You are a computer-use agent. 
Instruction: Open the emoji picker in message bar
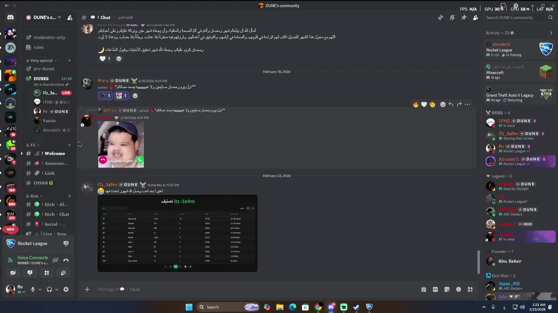(459, 290)
